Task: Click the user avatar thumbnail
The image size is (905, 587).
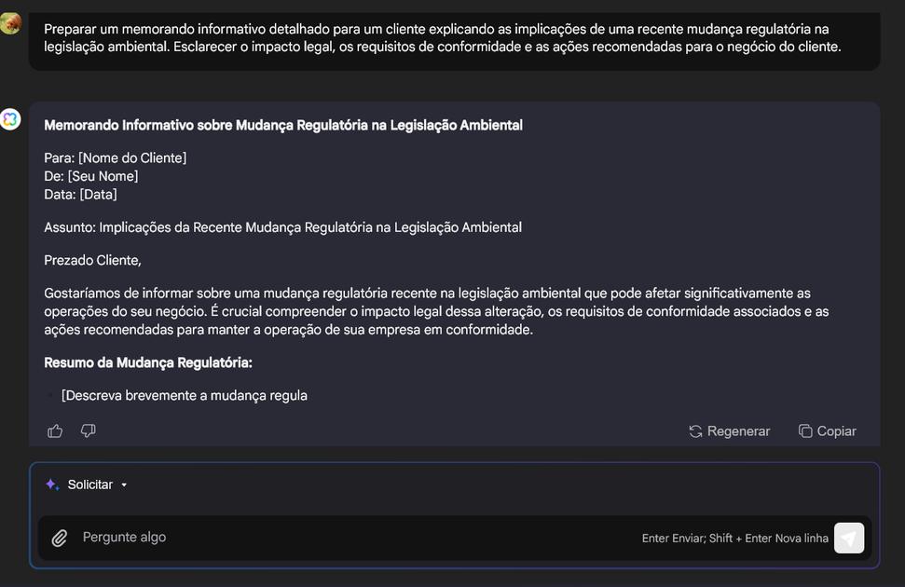Action: tap(10, 23)
